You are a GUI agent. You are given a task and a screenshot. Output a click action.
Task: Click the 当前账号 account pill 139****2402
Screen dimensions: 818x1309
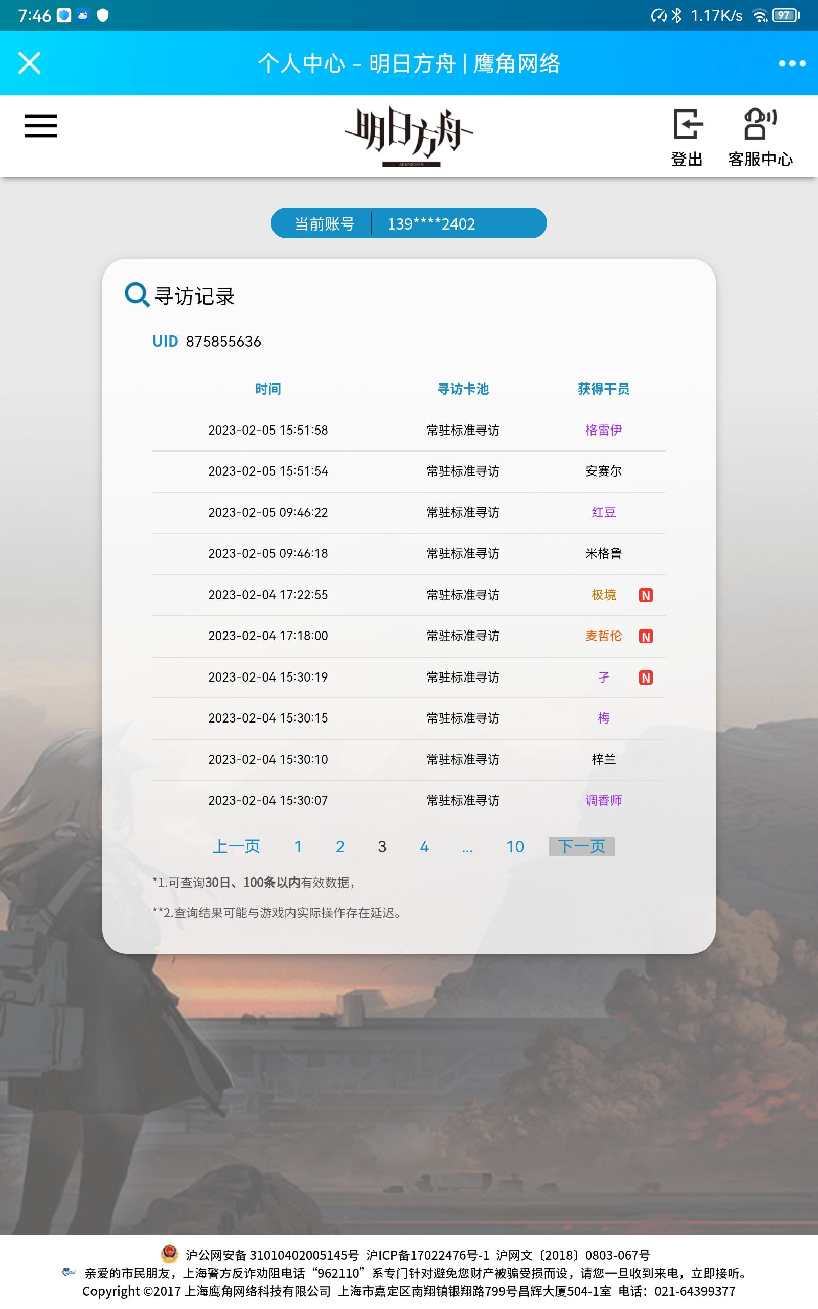pos(409,223)
